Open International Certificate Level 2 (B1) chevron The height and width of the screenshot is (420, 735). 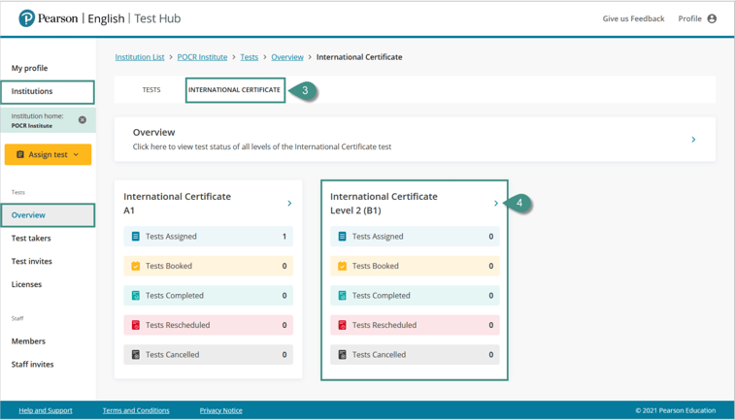pyautogui.click(x=496, y=204)
